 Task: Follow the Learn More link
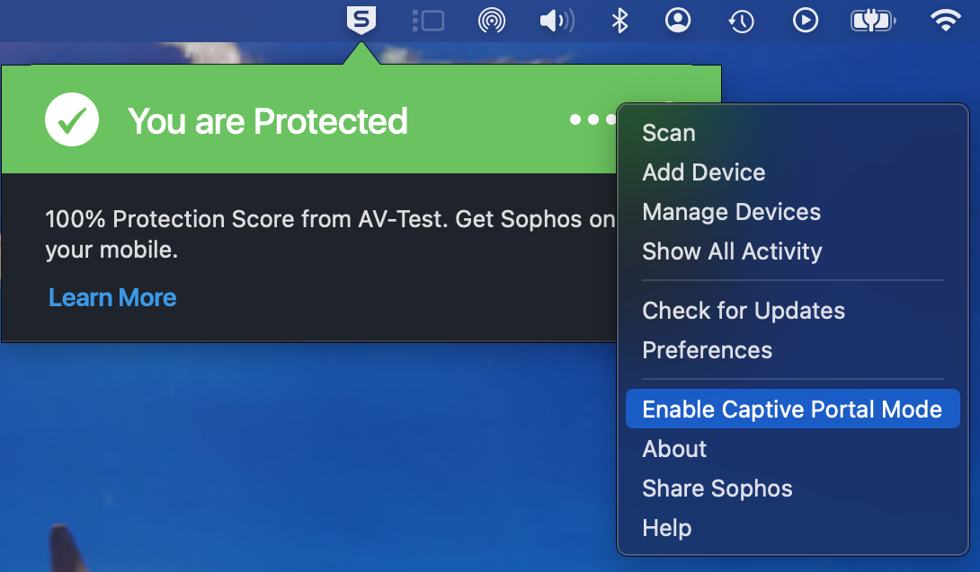point(112,297)
